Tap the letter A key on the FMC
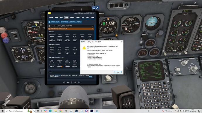The image size is (202, 113). pos(153,91)
